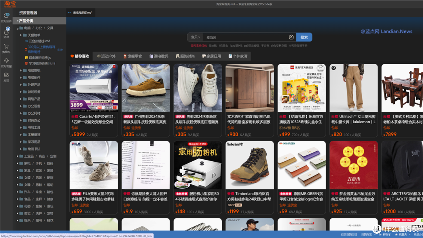This screenshot has height=238, width=423.
Task: Click the exe file icon next to 300元以上骨传导耳机热销榜
Action: tap(26, 49)
